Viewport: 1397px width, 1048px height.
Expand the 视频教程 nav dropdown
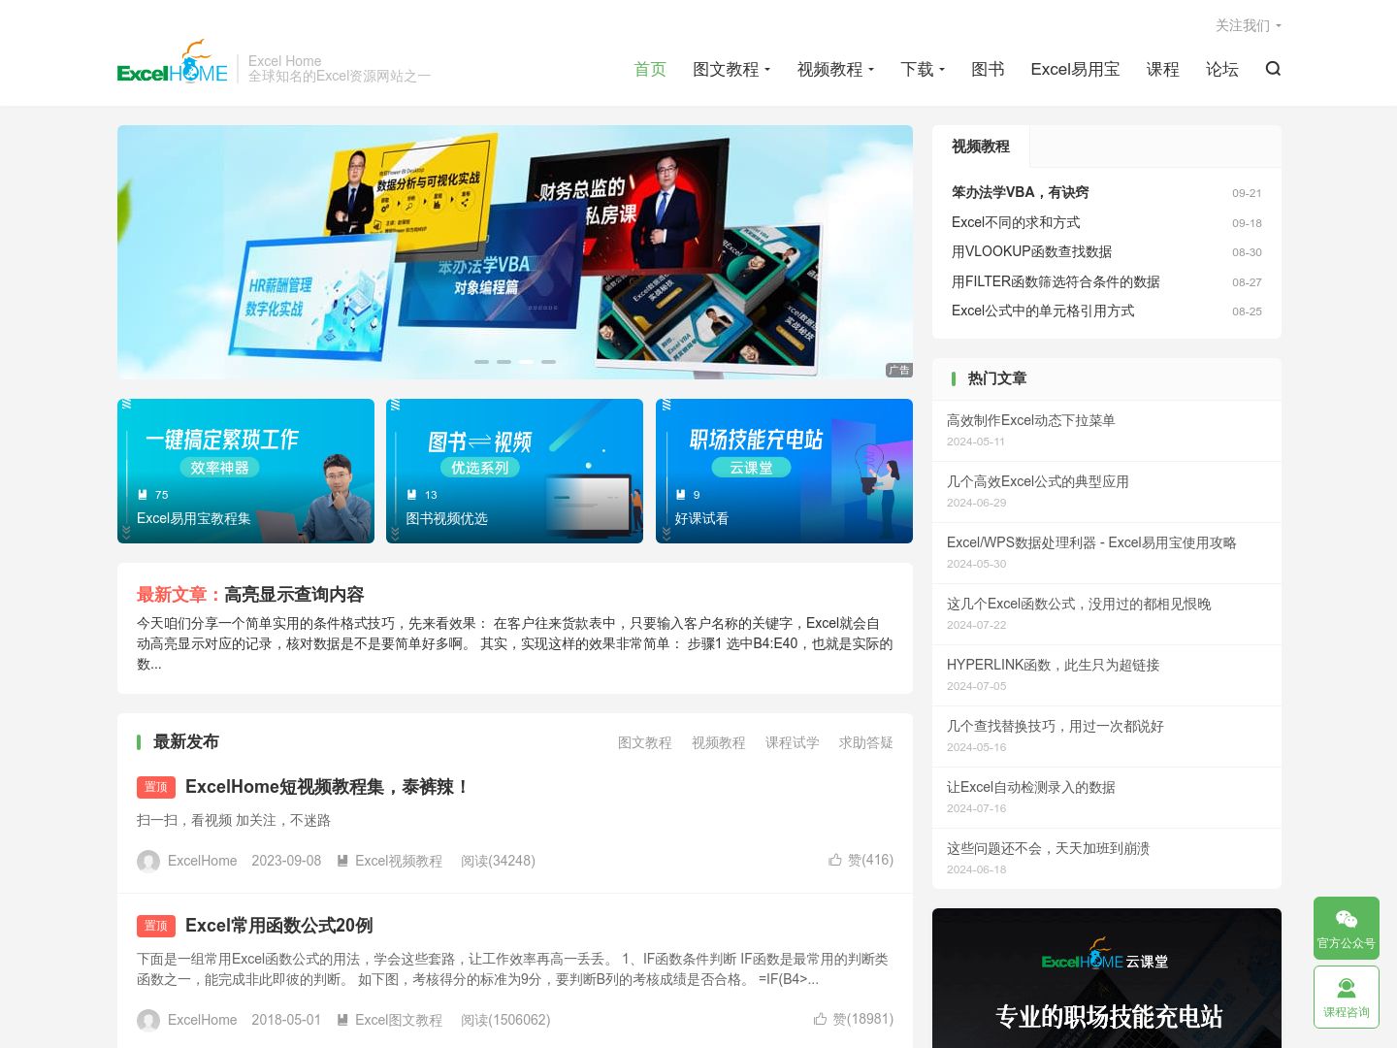click(835, 69)
